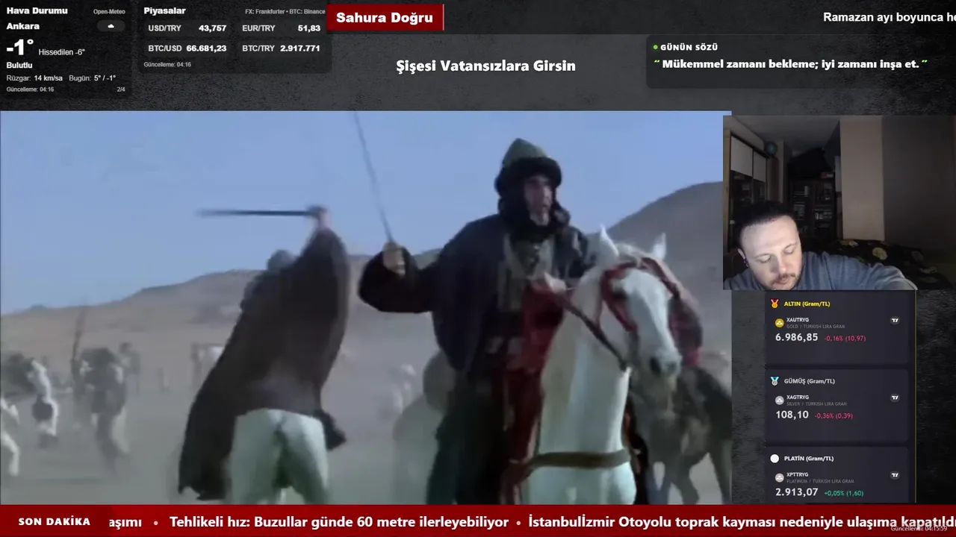This screenshot has height=537, width=956.
Task: Click the Güncelleme 04:15:59 timestamp in ticker
Action: tap(919, 529)
